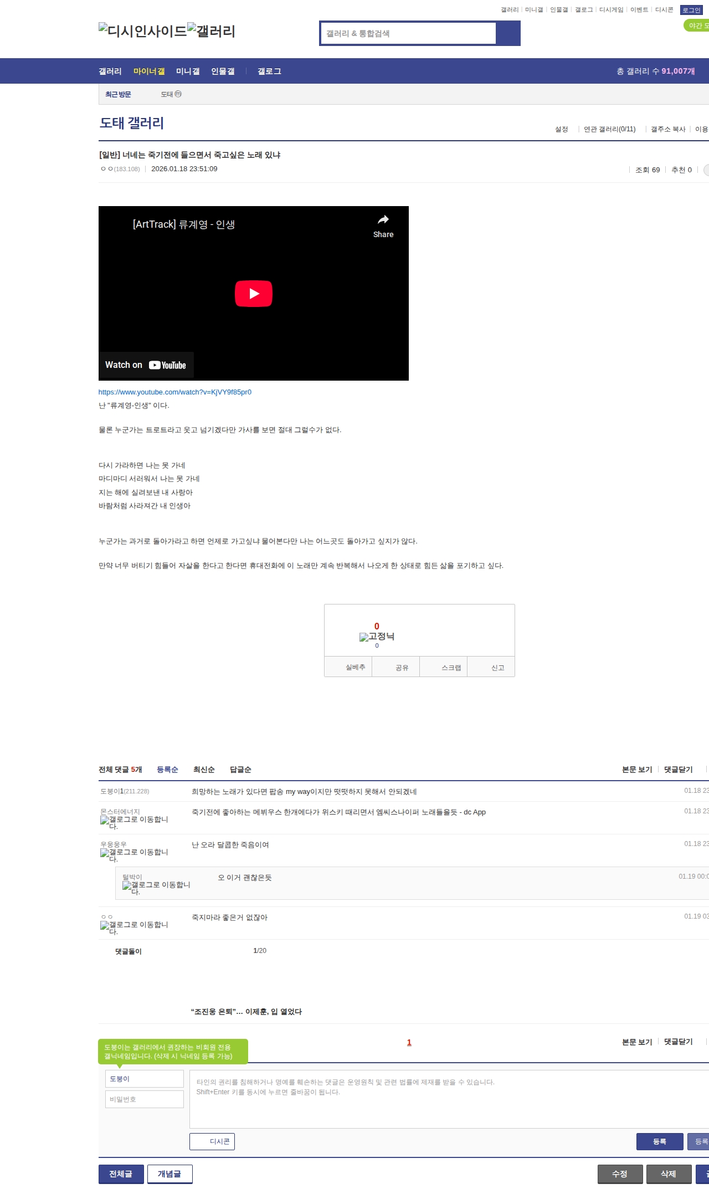Click the 비밀번호 password input field
709x1194 pixels.
pos(144,1099)
